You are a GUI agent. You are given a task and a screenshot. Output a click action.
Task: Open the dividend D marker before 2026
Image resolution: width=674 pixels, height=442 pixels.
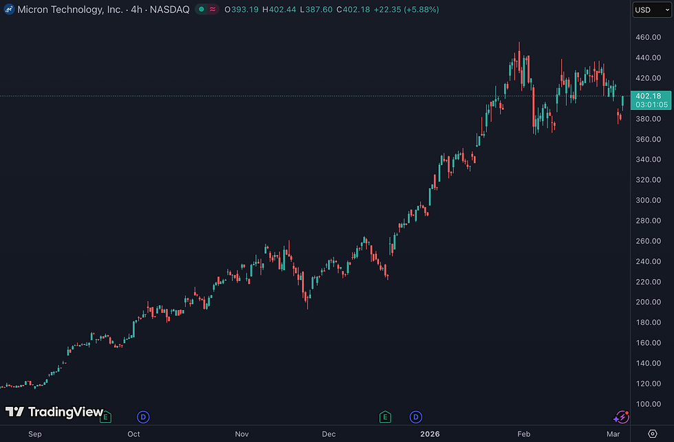415,417
